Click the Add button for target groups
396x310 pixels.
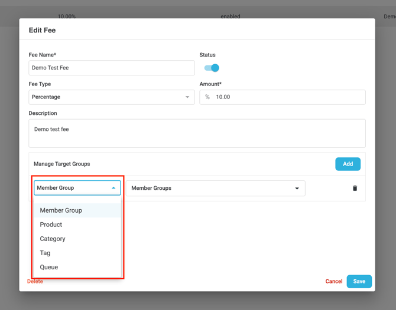click(348, 164)
